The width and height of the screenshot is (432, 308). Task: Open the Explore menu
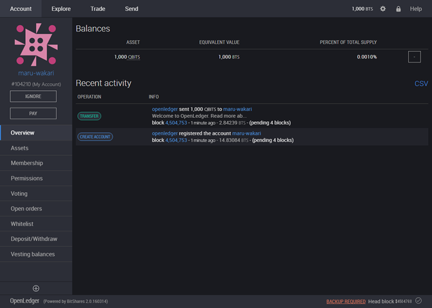click(61, 9)
